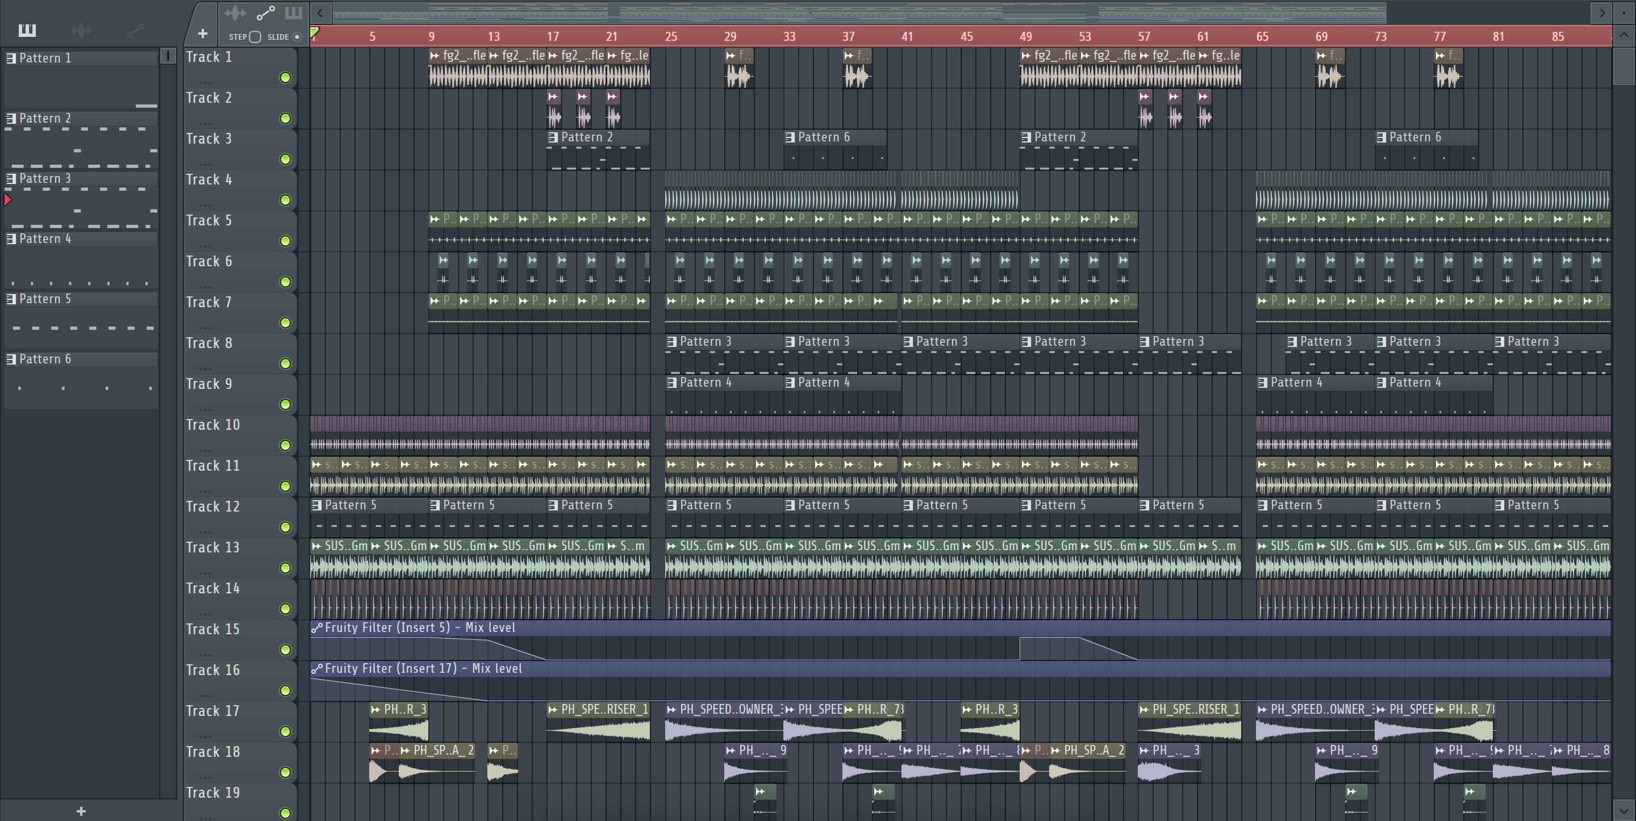Select Pattern 4 icon in the picker

(11, 240)
